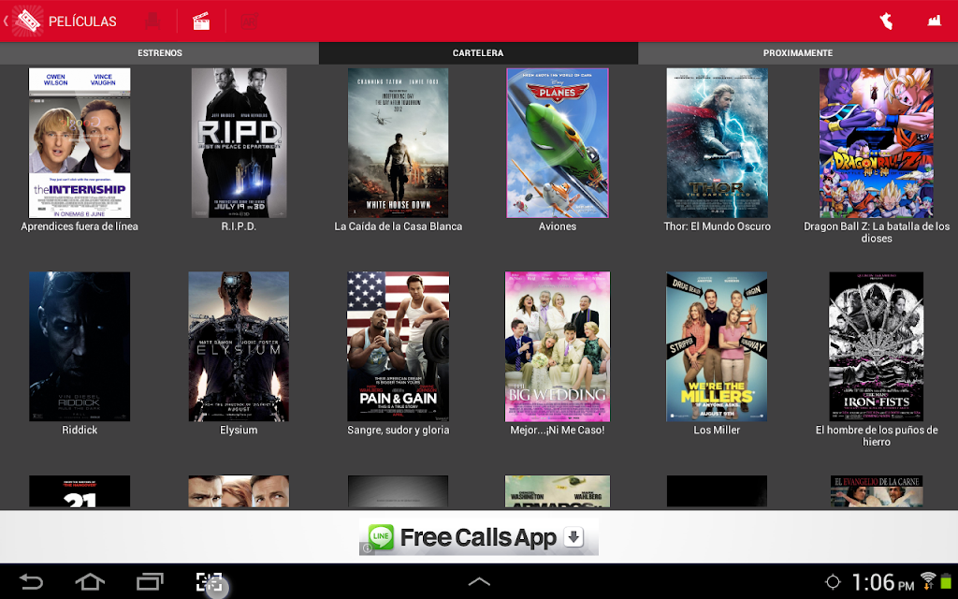Tap the download arrow in the Free Calls ad
Screen dimensions: 958x599
click(x=573, y=537)
